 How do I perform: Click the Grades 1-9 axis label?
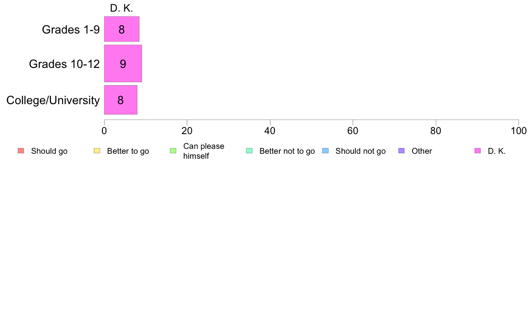click(71, 30)
